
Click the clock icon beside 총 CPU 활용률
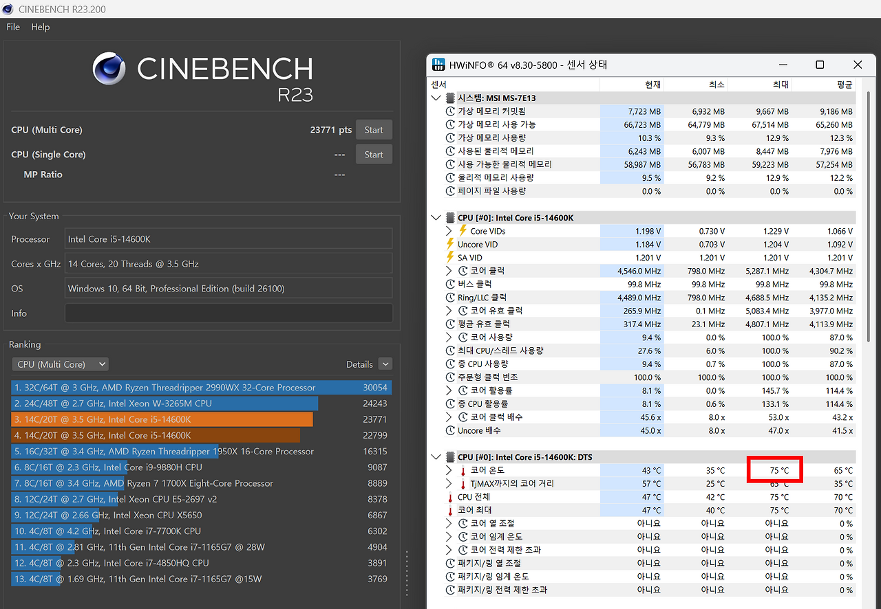coord(450,403)
